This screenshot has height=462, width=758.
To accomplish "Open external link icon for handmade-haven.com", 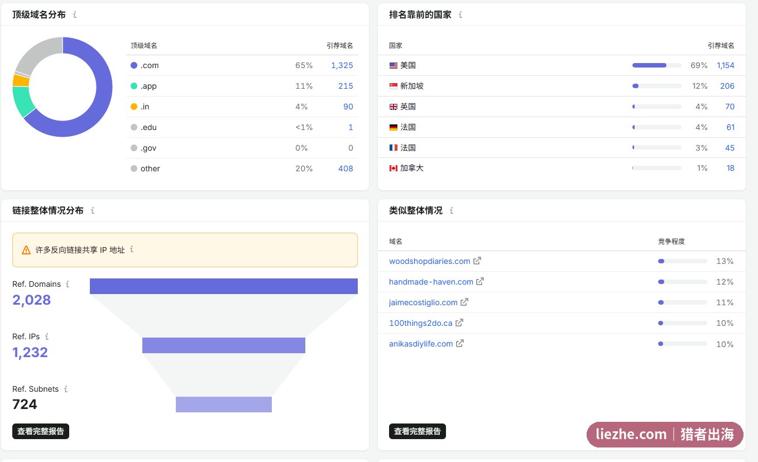I will tap(480, 281).
